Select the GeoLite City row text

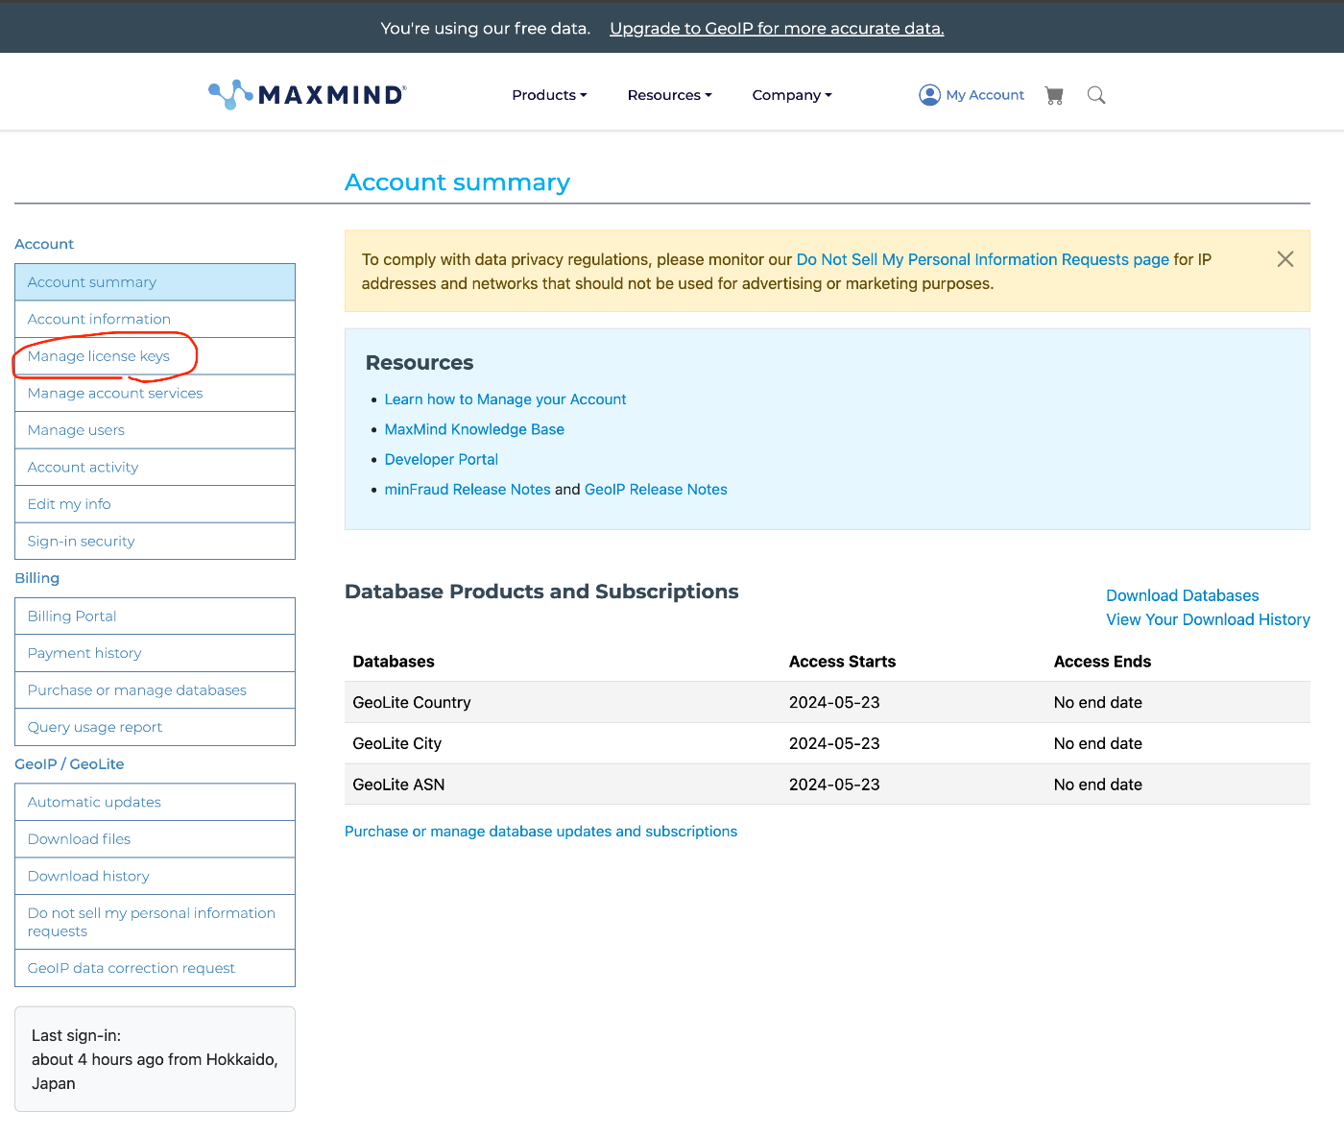[397, 743]
